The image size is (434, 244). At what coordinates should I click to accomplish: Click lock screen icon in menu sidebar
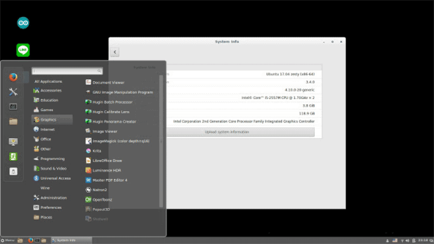coord(13,142)
